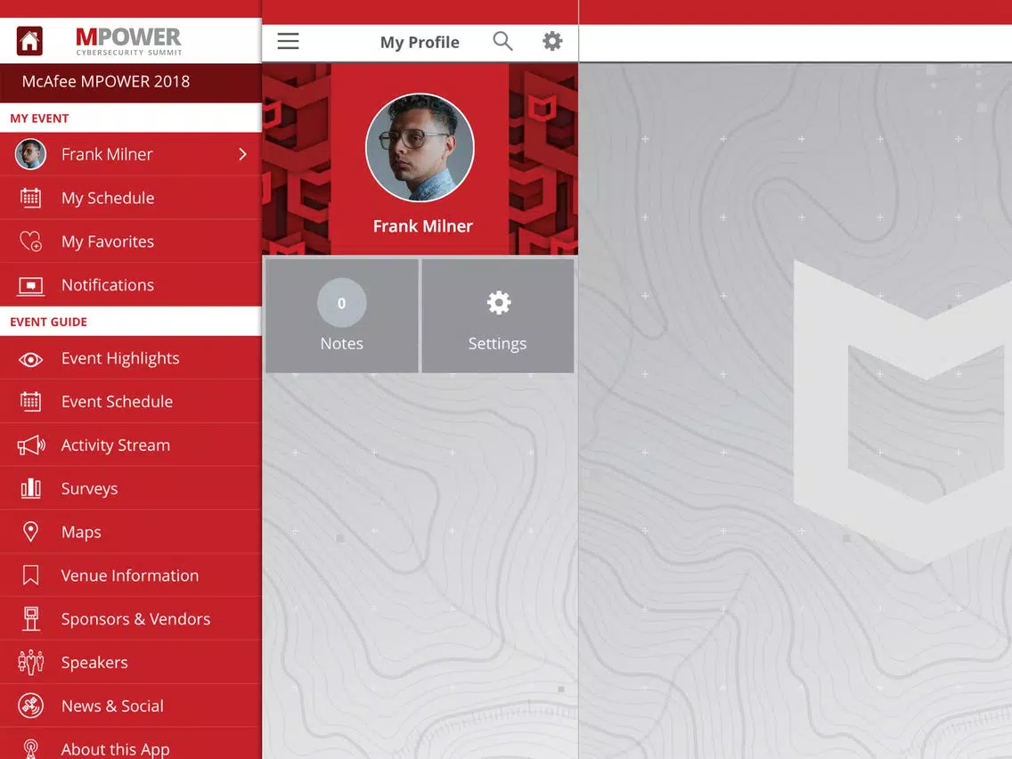Click Frank Milner name under photo
The width and height of the screenshot is (1012, 759).
423,226
